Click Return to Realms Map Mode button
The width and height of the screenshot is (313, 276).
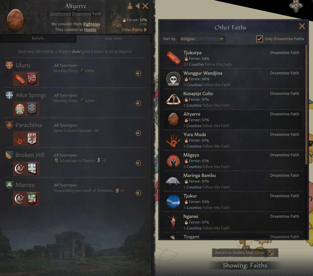pos(245,253)
